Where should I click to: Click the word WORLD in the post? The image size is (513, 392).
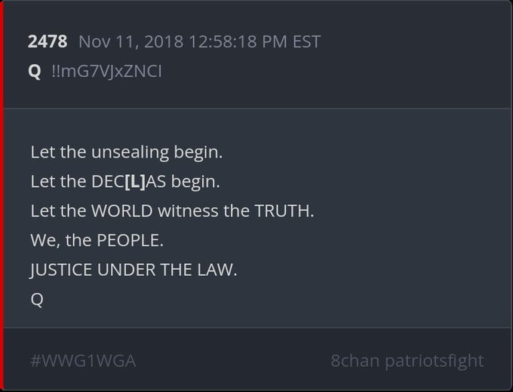(x=122, y=211)
